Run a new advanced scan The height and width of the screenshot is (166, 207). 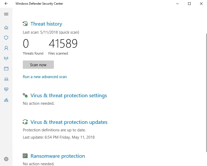coord(45,77)
